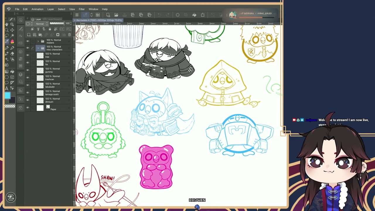
Task: Open the File menu
Action: point(17,9)
